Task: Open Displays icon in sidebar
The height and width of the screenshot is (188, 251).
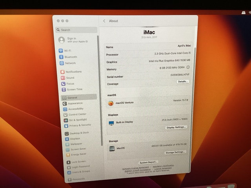Action: (x=67, y=139)
